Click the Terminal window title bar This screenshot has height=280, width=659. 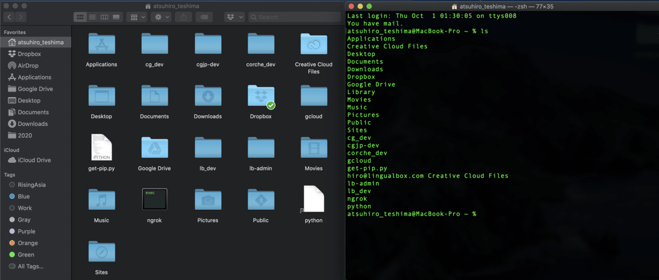pyautogui.click(x=501, y=6)
